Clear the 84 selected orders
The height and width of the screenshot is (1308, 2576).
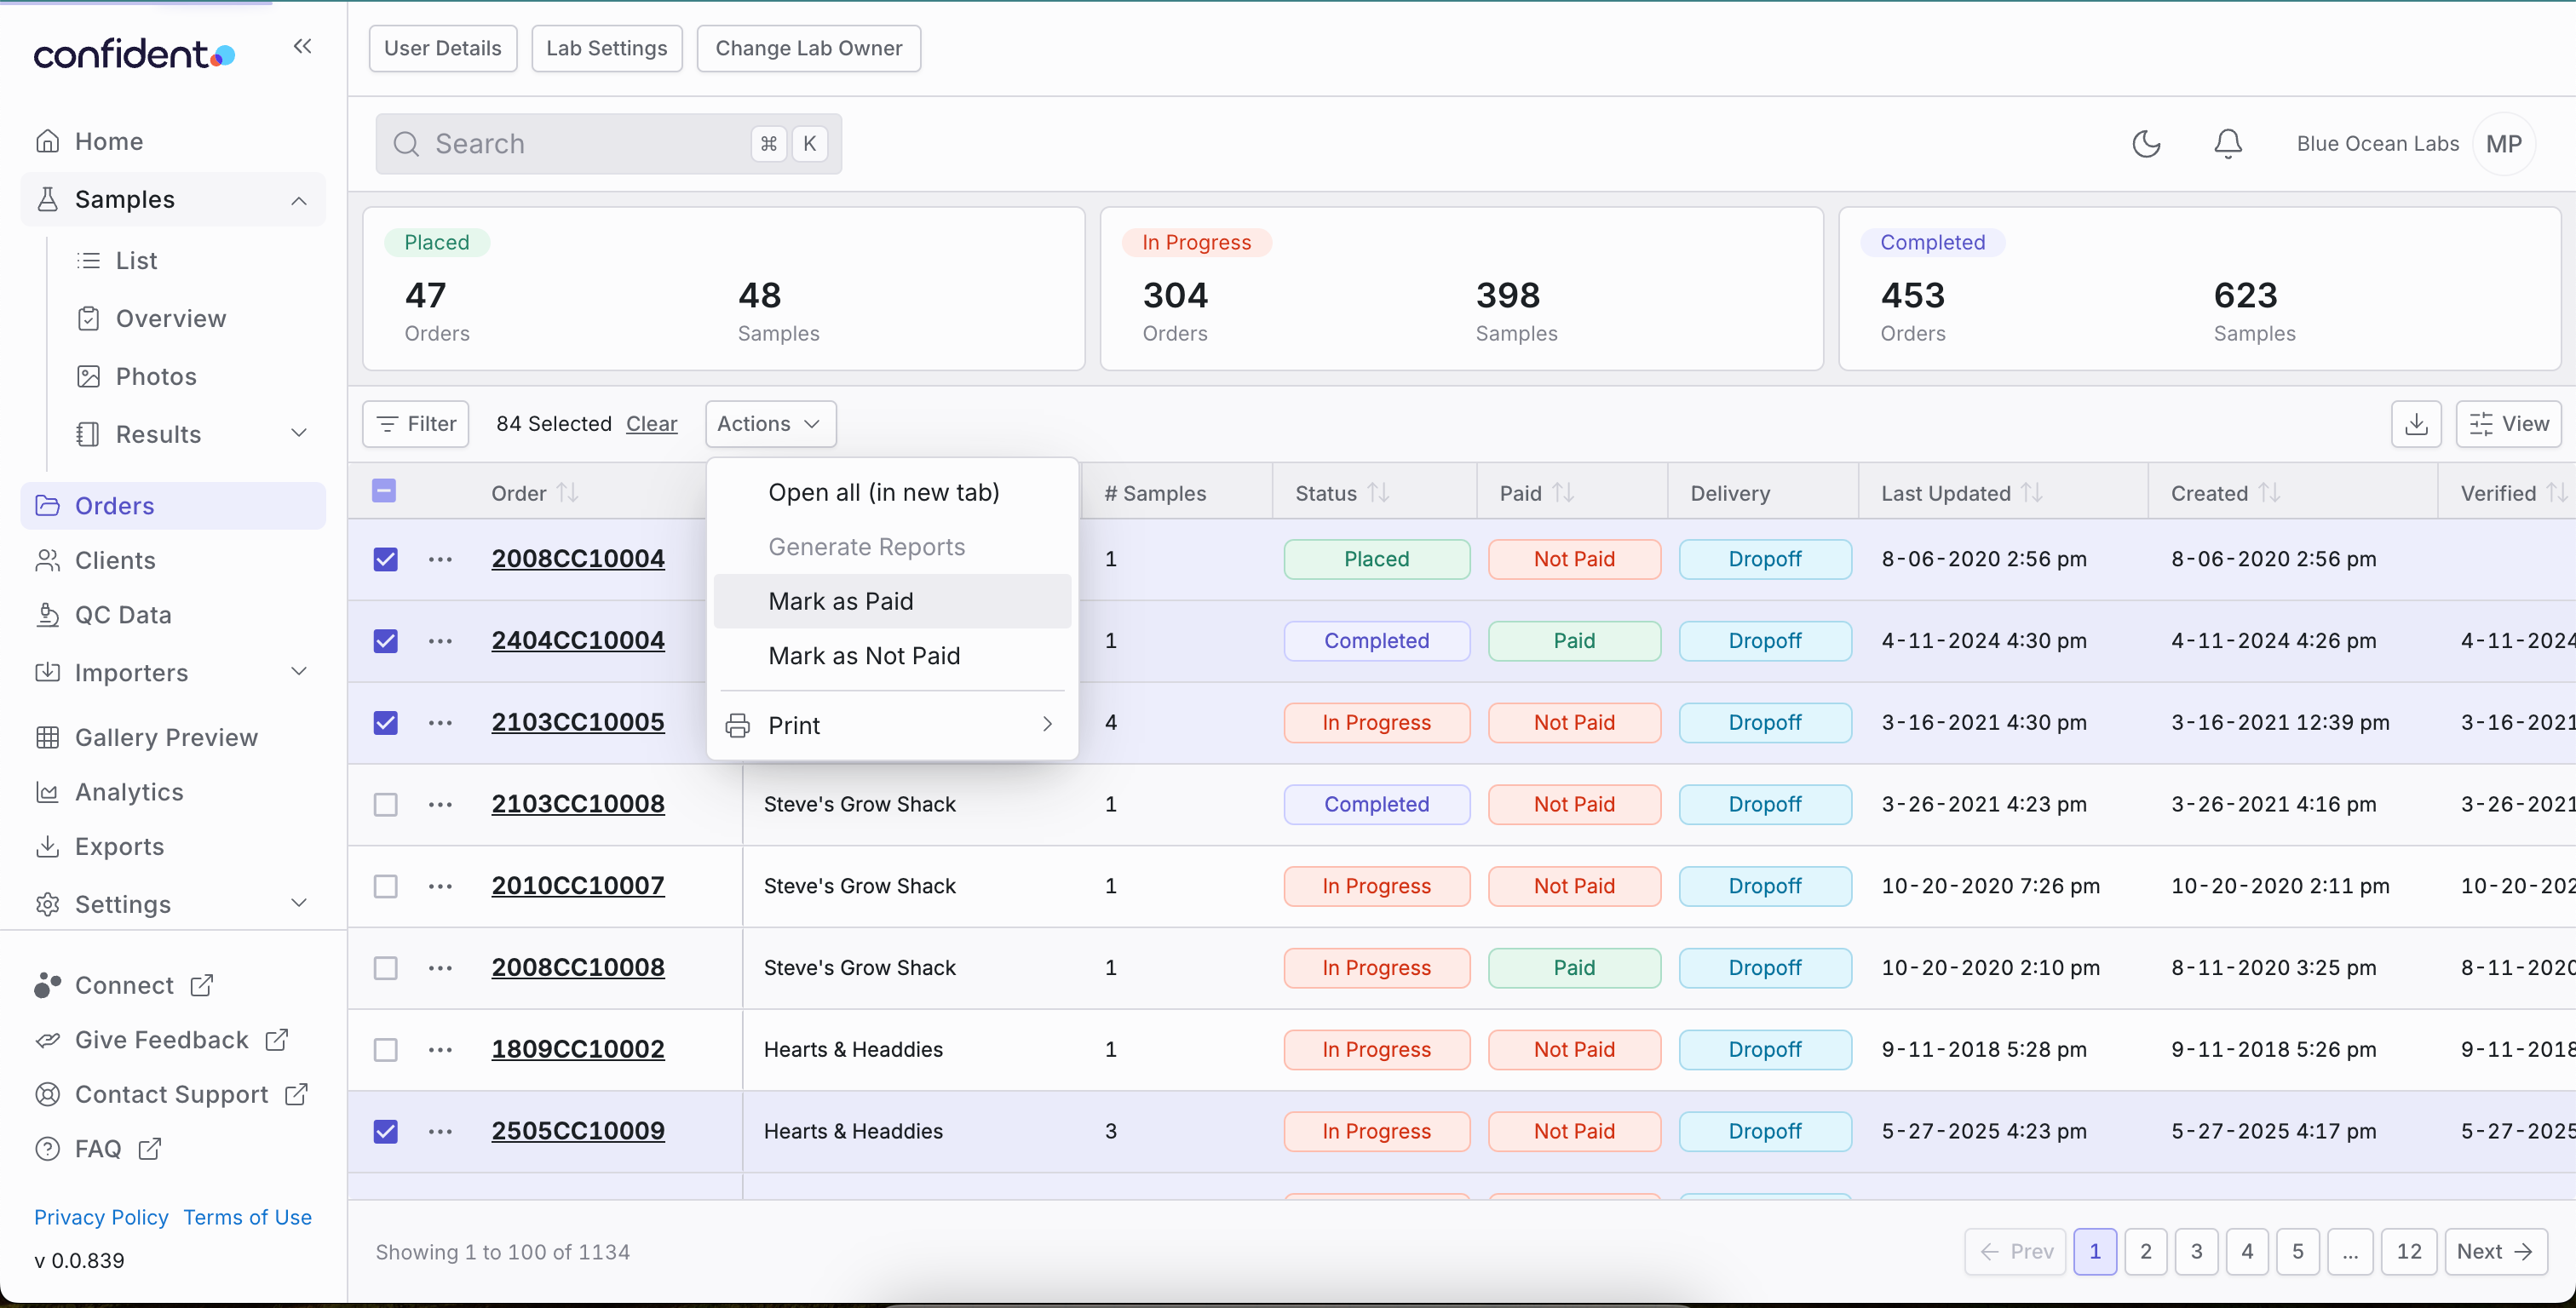click(x=651, y=424)
